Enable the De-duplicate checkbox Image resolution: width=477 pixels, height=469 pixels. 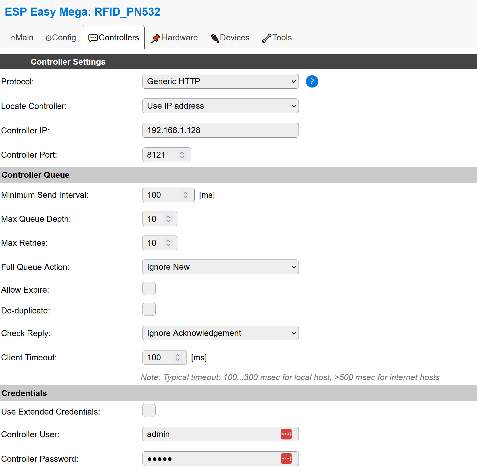pos(149,309)
